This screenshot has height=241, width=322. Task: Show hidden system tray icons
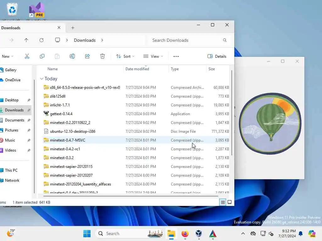click(243, 233)
